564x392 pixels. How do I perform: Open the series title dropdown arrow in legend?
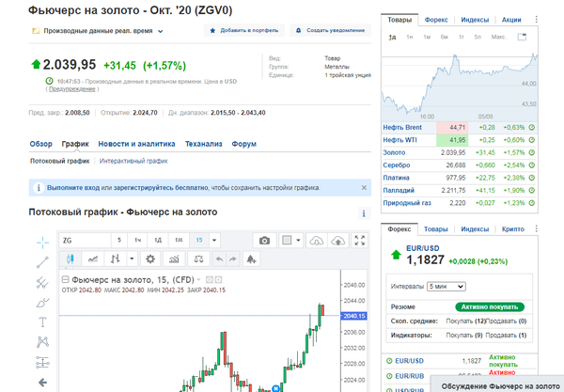pyautogui.click(x=198, y=279)
